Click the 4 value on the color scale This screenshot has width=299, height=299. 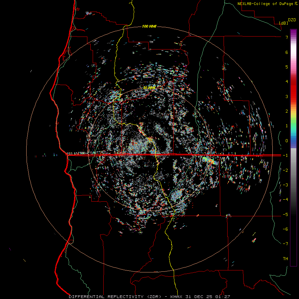[x=287, y=82]
